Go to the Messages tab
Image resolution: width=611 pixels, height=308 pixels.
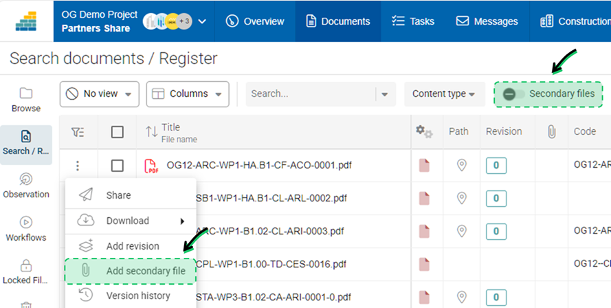487,21
